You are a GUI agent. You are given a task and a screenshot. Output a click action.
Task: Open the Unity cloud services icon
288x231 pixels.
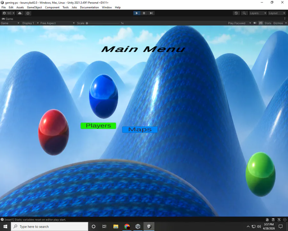[x=20, y=13]
